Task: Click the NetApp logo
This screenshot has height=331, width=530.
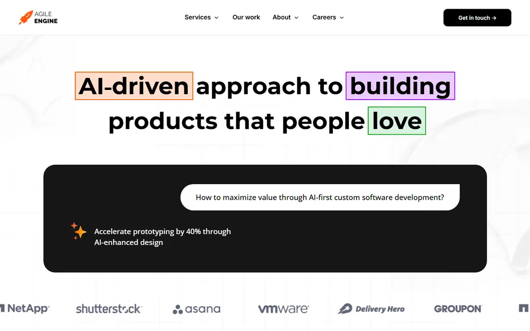Action: (x=25, y=308)
